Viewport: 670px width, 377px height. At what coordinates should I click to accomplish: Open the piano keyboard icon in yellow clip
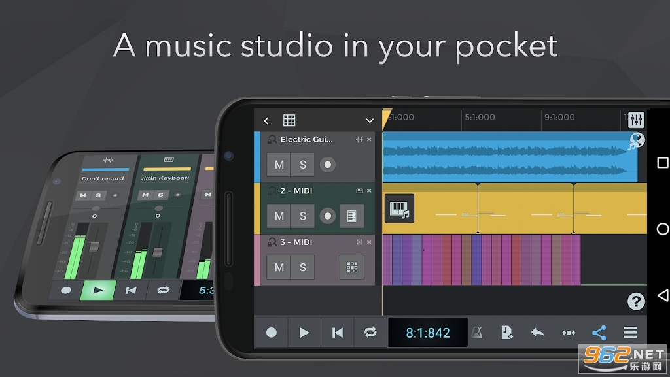pyautogui.click(x=400, y=208)
